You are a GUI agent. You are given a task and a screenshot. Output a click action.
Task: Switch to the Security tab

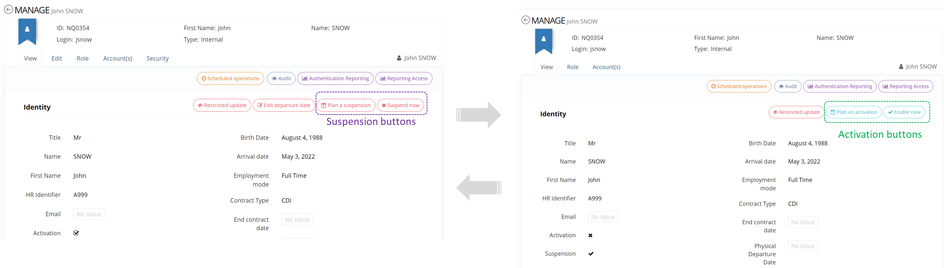(x=158, y=59)
